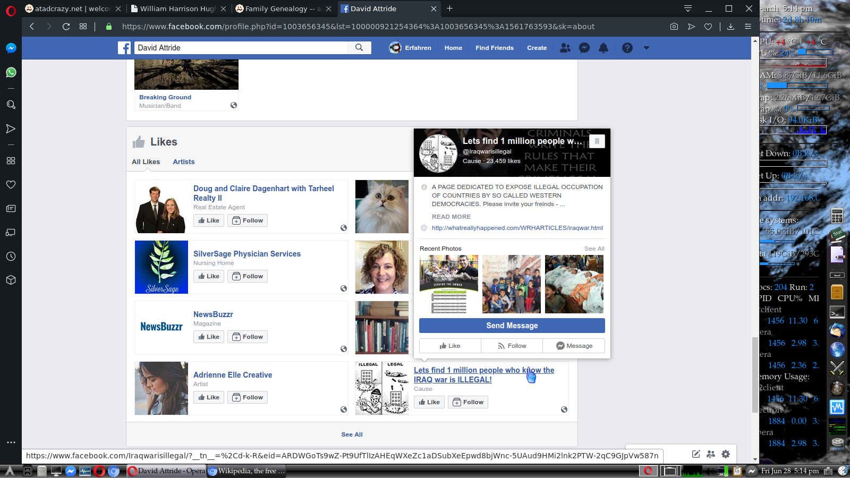Click the Send Message button
Viewport: 850px width, 478px height.
click(x=512, y=326)
